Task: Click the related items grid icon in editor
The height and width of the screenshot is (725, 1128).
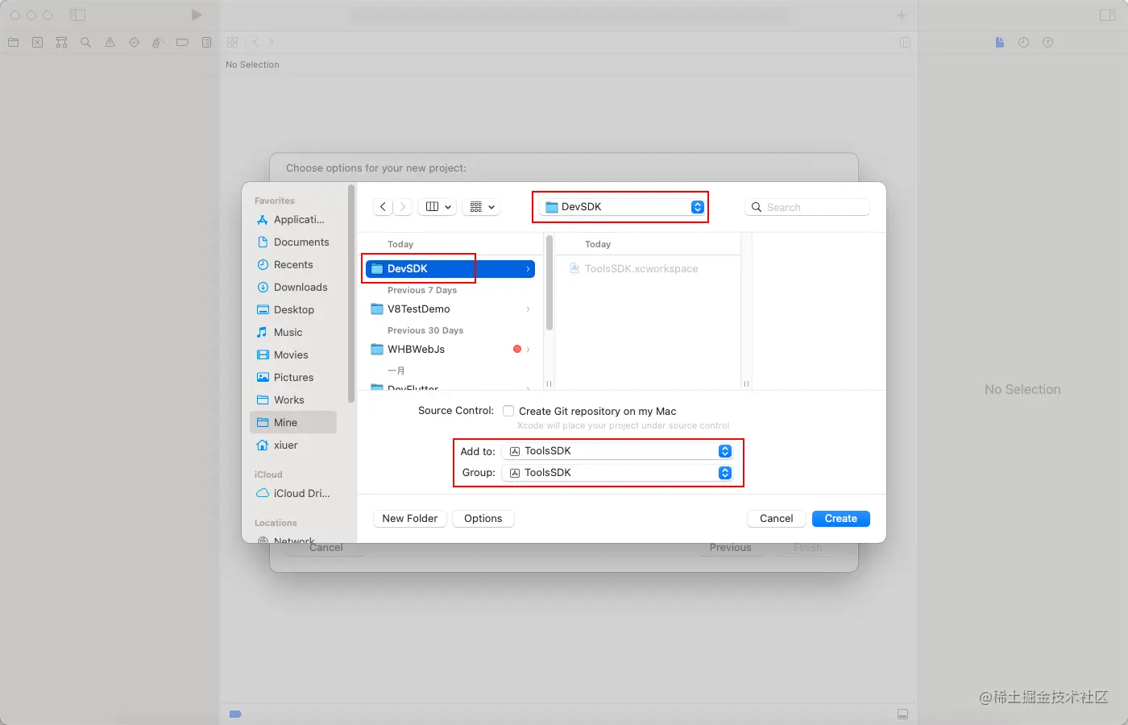Action: (232, 42)
